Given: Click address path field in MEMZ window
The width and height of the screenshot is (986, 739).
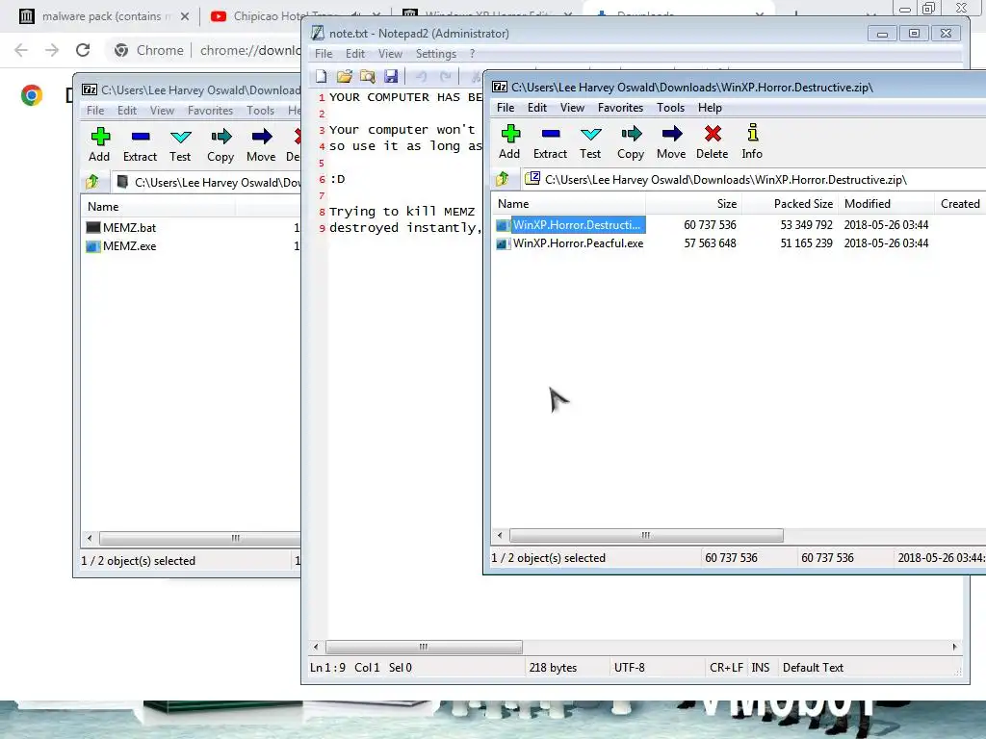Looking at the screenshot, I should click(x=206, y=182).
